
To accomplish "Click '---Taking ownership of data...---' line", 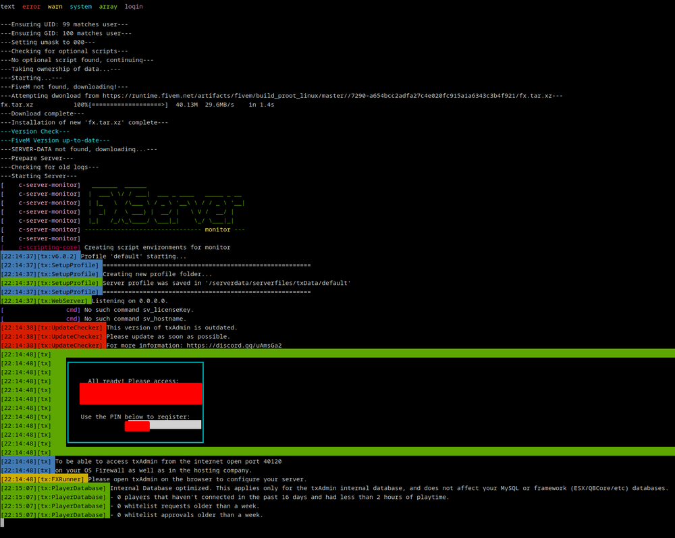I will coord(61,69).
